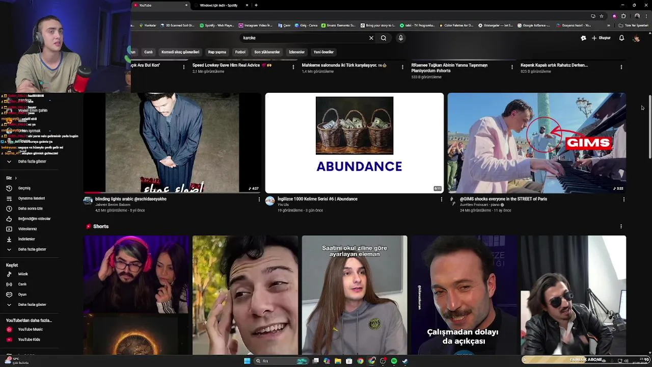The width and height of the screenshot is (652, 367).
Task: Open options for İngilizce 1000 Kelime video
Action: (441, 199)
